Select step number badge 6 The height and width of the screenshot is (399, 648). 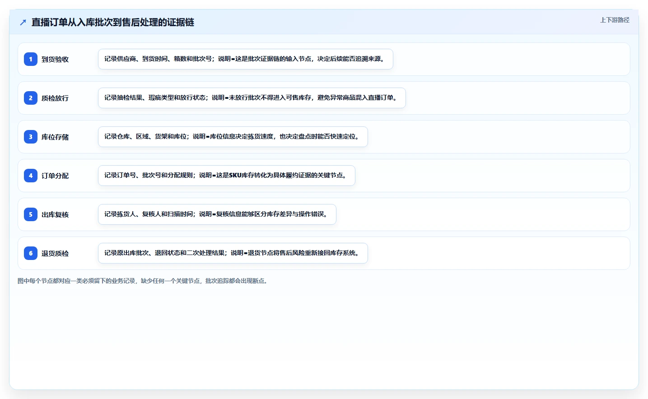pyautogui.click(x=31, y=253)
